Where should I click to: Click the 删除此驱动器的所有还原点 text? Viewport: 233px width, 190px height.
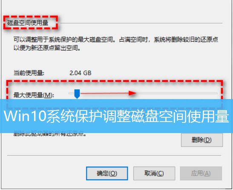(50, 134)
